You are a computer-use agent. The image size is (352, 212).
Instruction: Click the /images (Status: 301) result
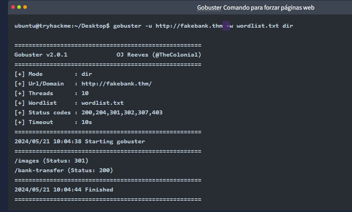[x=51, y=161]
